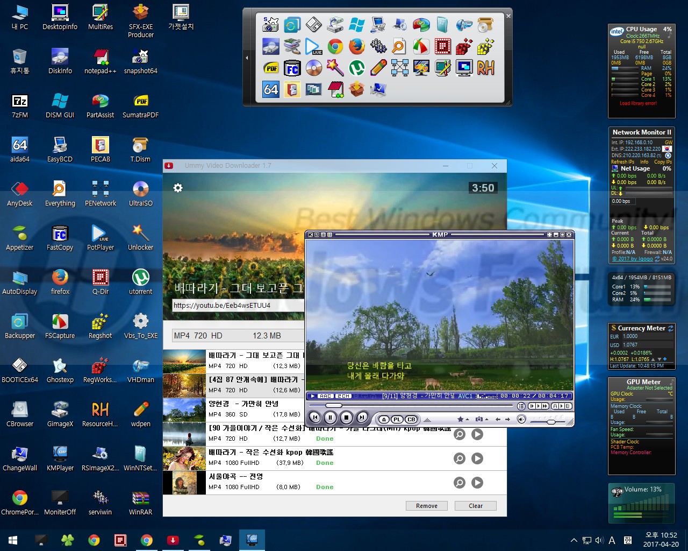Open capture options arrow beside camera
The height and width of the screenshot is (551, 688).
point(485,420)
